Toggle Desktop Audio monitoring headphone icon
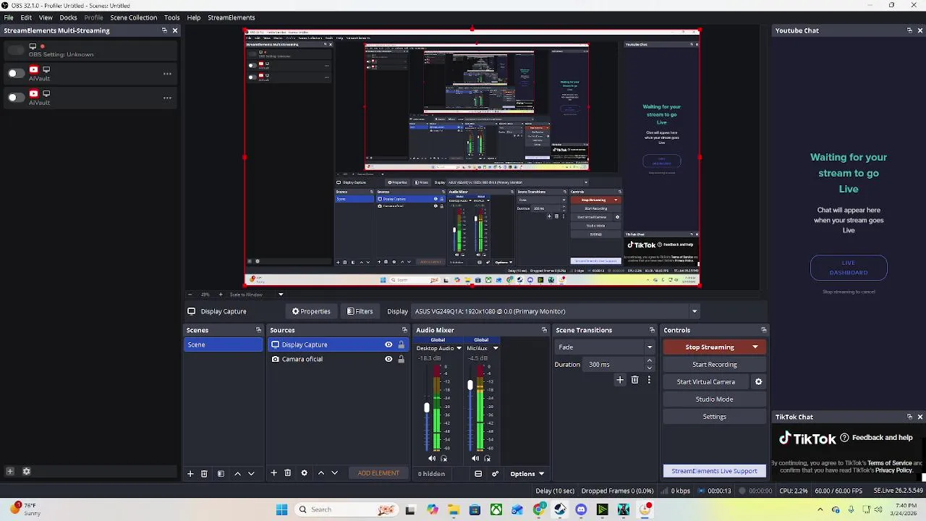 point(443,458)
